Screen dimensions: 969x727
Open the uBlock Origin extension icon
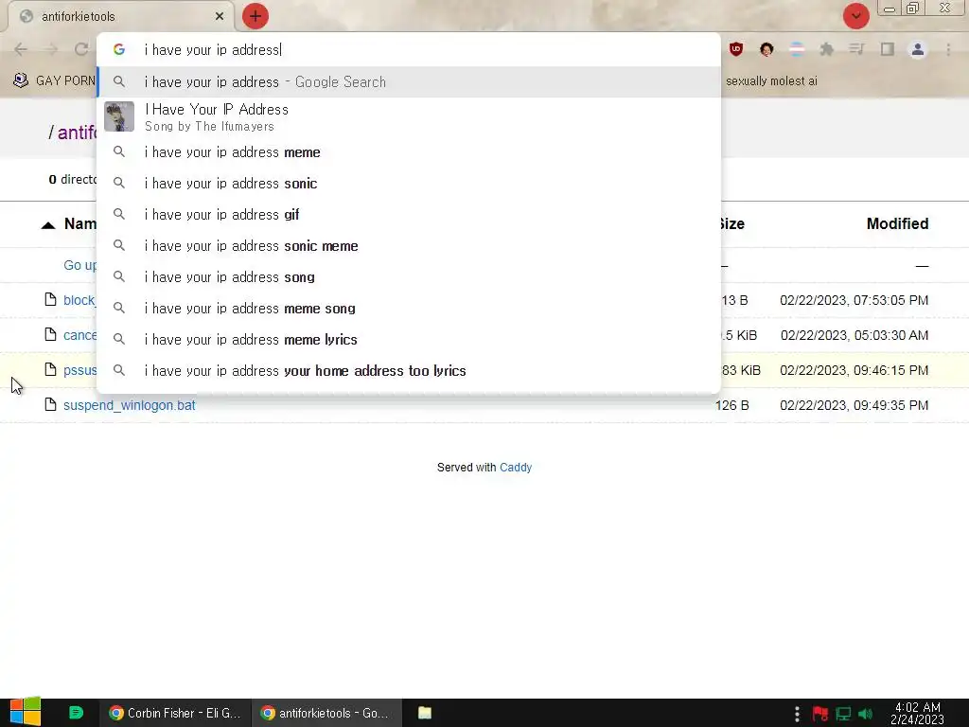tap(736, 49)
